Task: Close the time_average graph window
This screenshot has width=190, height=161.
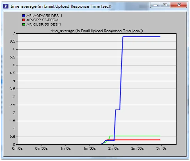Action: (x=178, y=5)
